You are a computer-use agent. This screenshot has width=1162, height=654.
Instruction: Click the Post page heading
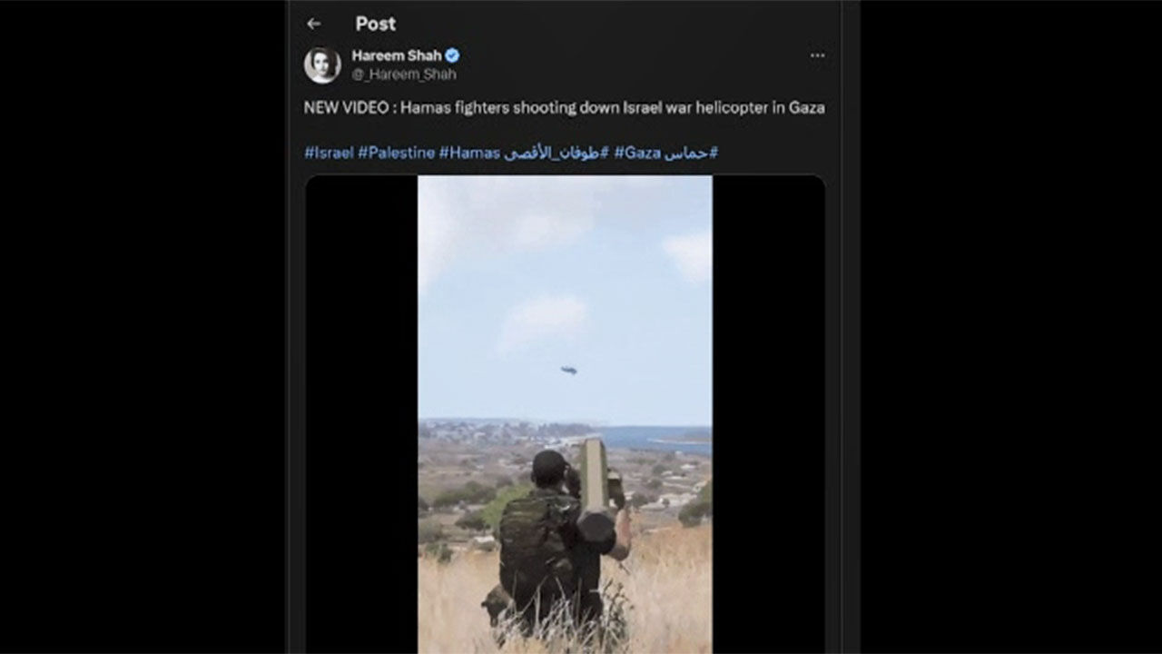(x=376, y=24)
